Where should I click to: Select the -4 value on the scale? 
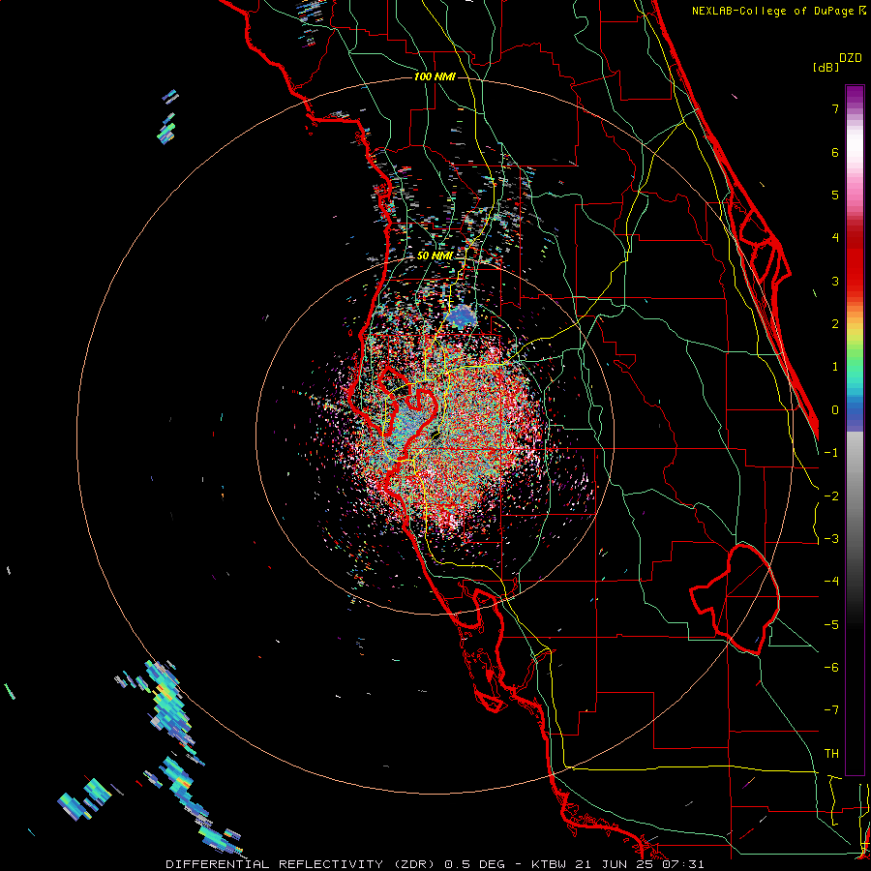tap(831, 582)
